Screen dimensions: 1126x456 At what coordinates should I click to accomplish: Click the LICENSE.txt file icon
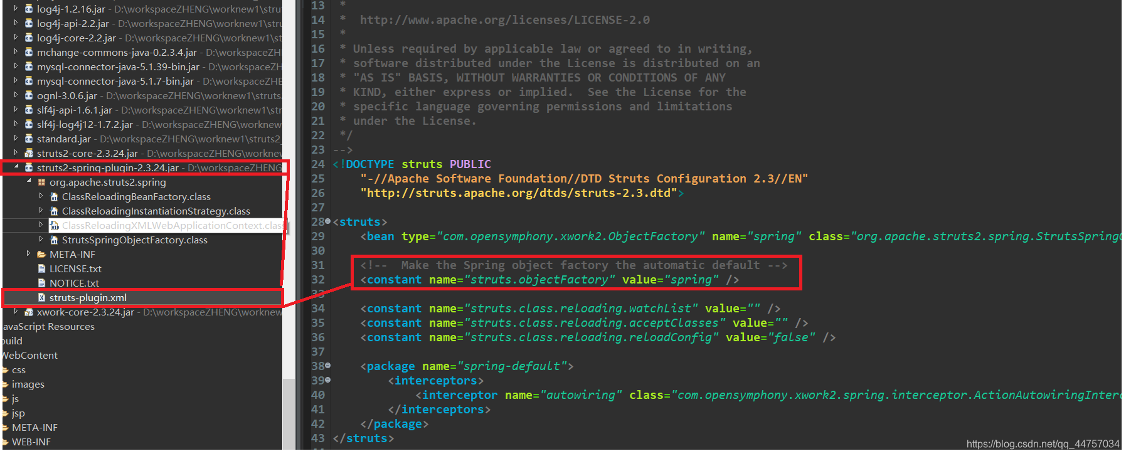click(x=41, y=268)
